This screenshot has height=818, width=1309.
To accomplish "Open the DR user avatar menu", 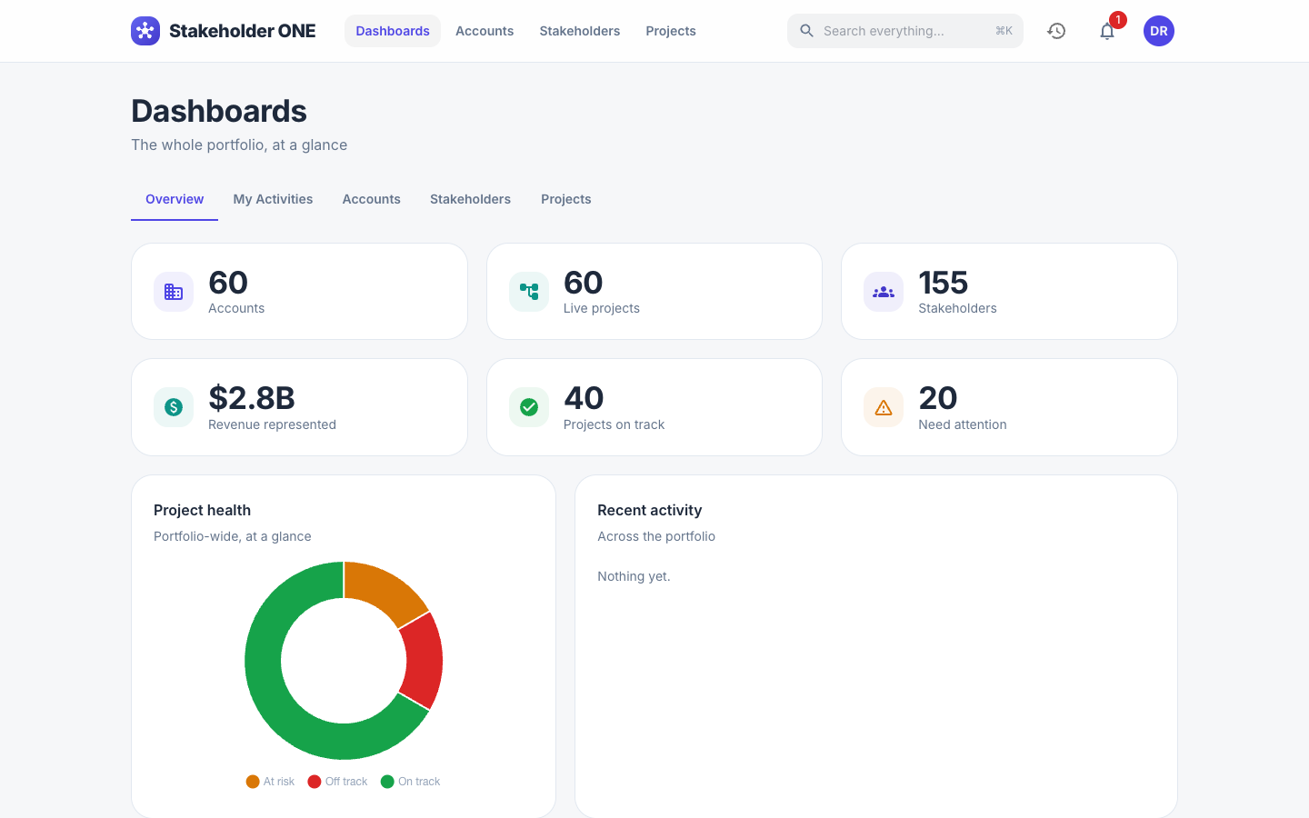I will [x=1159, y=31].
